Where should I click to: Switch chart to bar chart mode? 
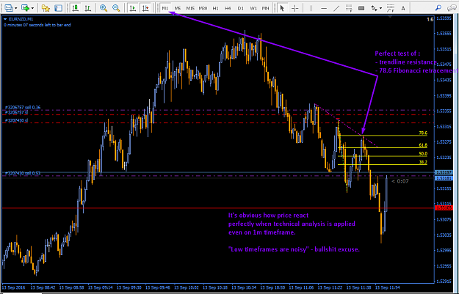[x=87, y=8]
